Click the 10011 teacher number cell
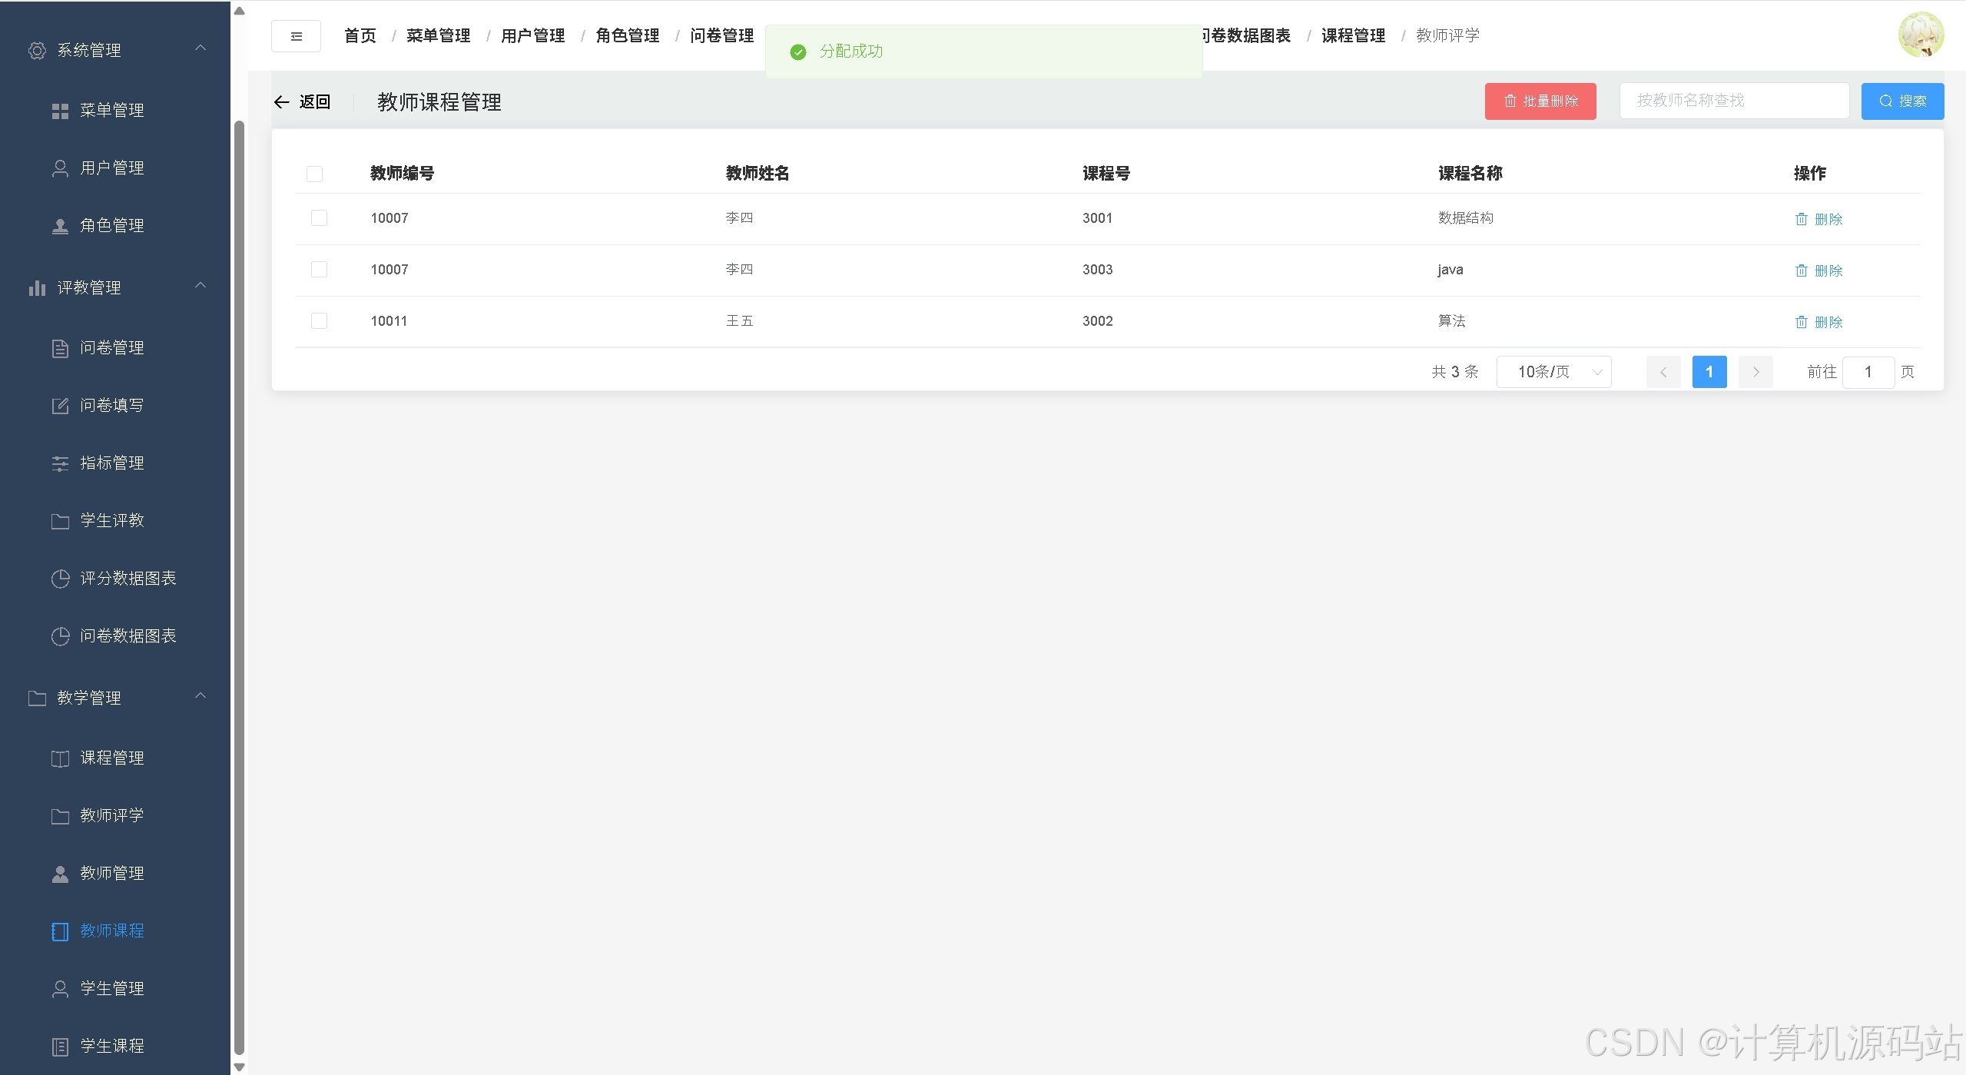The height and width of the screenshot is (1075, 1966). pos(389,322)
